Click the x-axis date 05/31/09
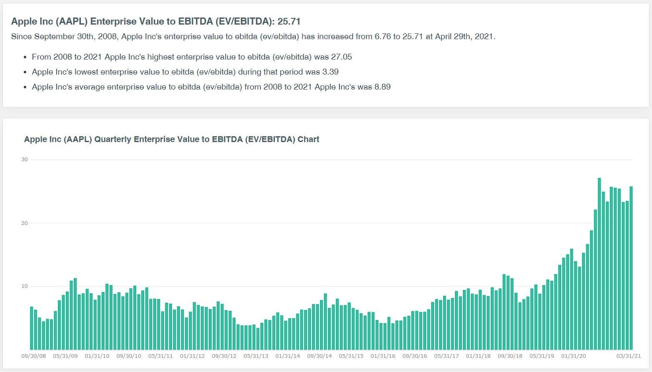The width and height of the screenshot is (652, 372). [65, 356]
